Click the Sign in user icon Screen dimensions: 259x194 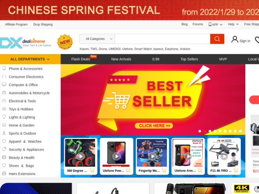coord(234,40)
